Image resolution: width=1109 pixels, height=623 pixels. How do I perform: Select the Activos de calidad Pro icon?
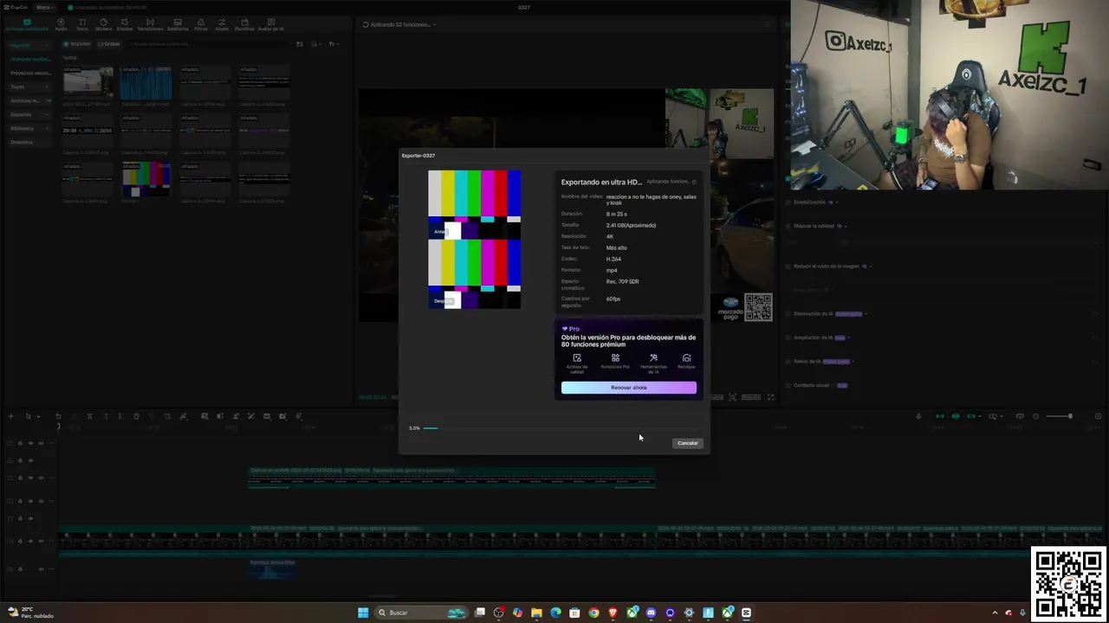[577, 358]
